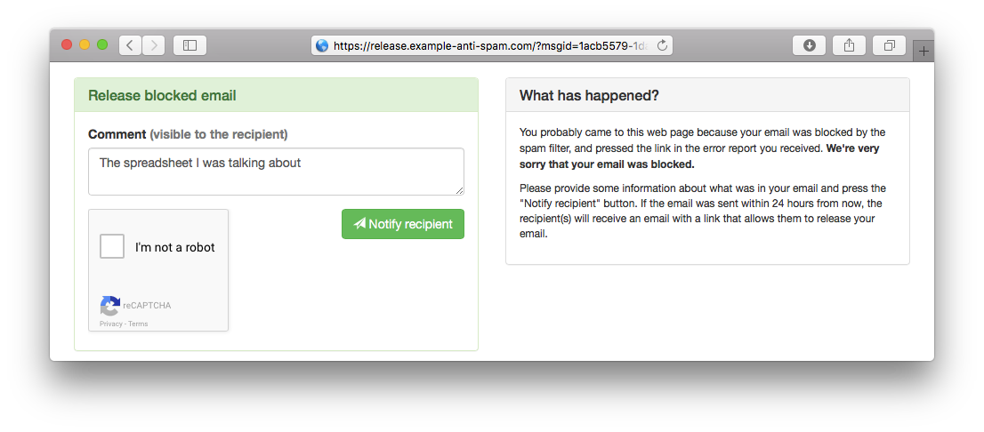
Task: Check the "I'm not a robot" box
Action: coord(112,246)
